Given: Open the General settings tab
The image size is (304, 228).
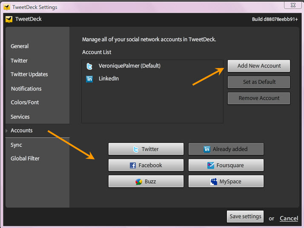Looking at the screenshot, I should [x=20, y=46].
